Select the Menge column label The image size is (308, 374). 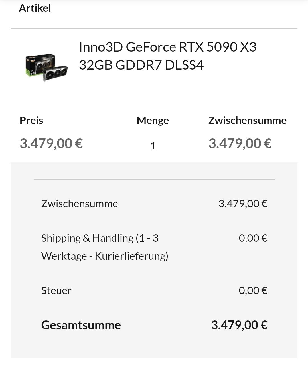pyautogui.click(x=153, y=120)
